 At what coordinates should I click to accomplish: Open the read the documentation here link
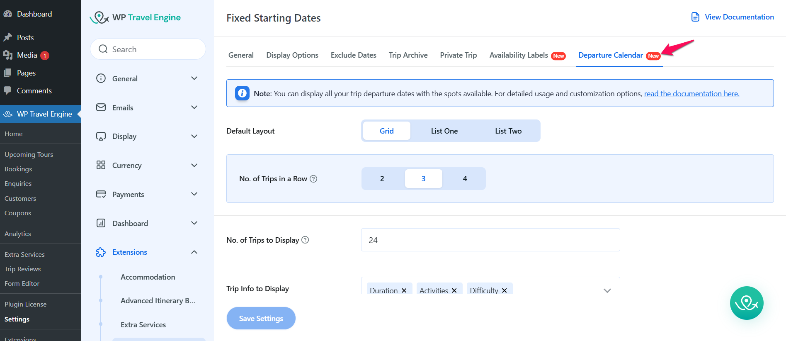click(x=691, y=94)
